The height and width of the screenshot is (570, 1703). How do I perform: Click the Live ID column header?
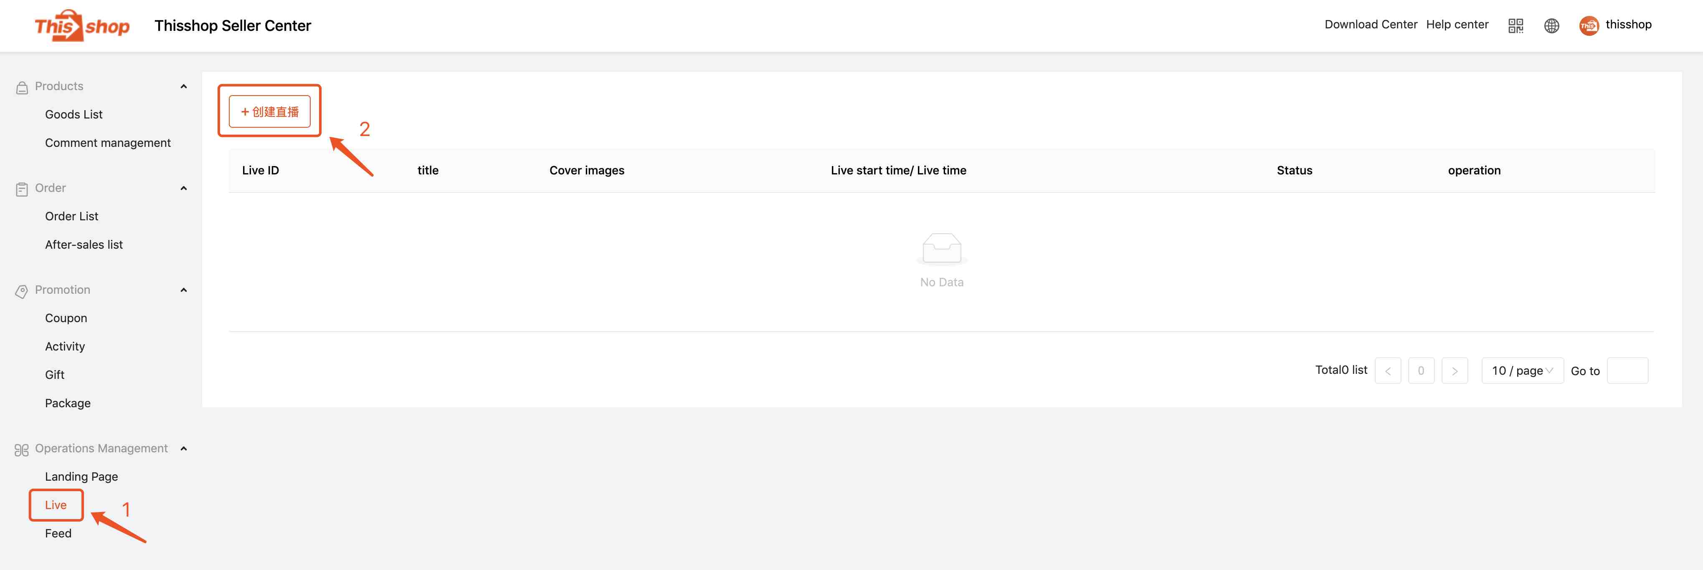pyautogui.click(x=261, y=170)
